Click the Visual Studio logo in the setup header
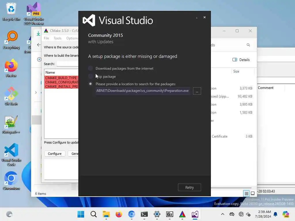295x221 pixels. click(x=89, y=20)
